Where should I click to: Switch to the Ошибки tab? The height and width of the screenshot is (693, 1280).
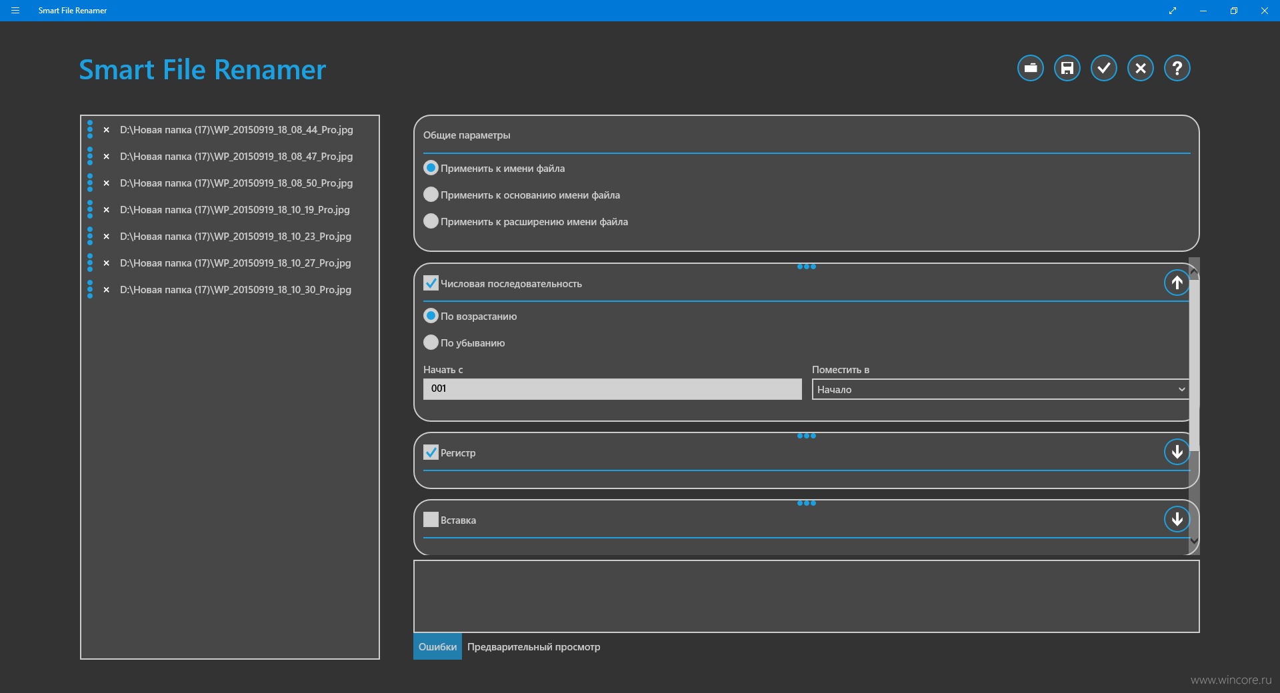(x=437, y=647)
